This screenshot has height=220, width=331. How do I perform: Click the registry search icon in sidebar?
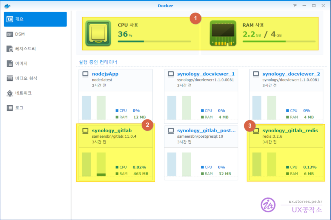[10, 49]
